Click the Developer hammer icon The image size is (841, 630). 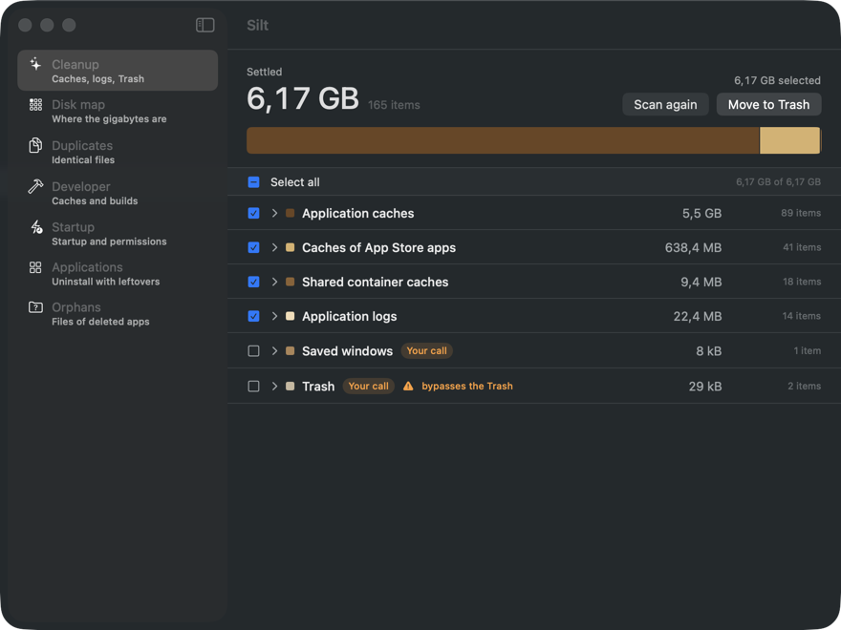35,186
